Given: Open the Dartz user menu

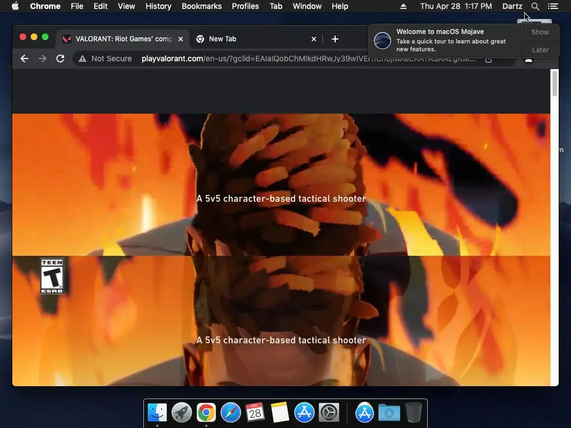Looking at the screenshot, I should click(512, 6).
